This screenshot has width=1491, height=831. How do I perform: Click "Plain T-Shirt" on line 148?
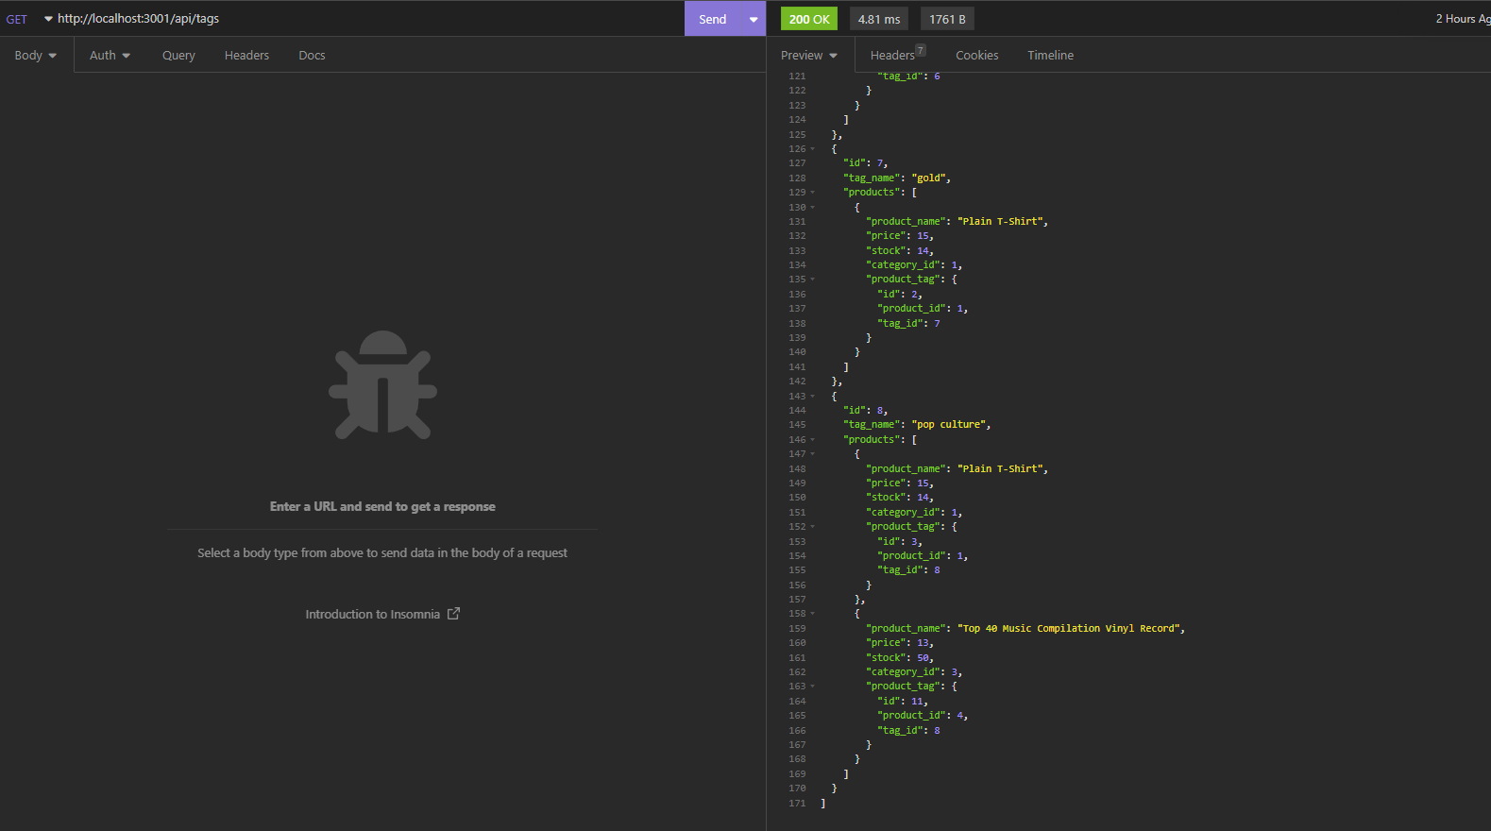[x=1002, y=468]
